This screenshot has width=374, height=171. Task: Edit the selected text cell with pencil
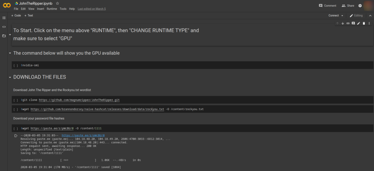pyautogui.click(x=359, y=23)
